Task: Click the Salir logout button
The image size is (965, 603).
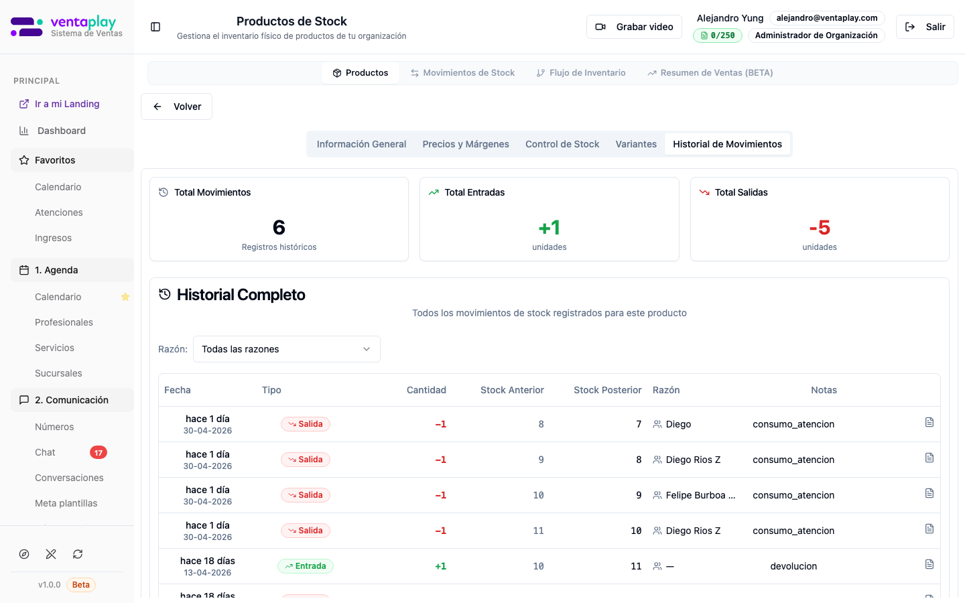Action: coord(925,27)
